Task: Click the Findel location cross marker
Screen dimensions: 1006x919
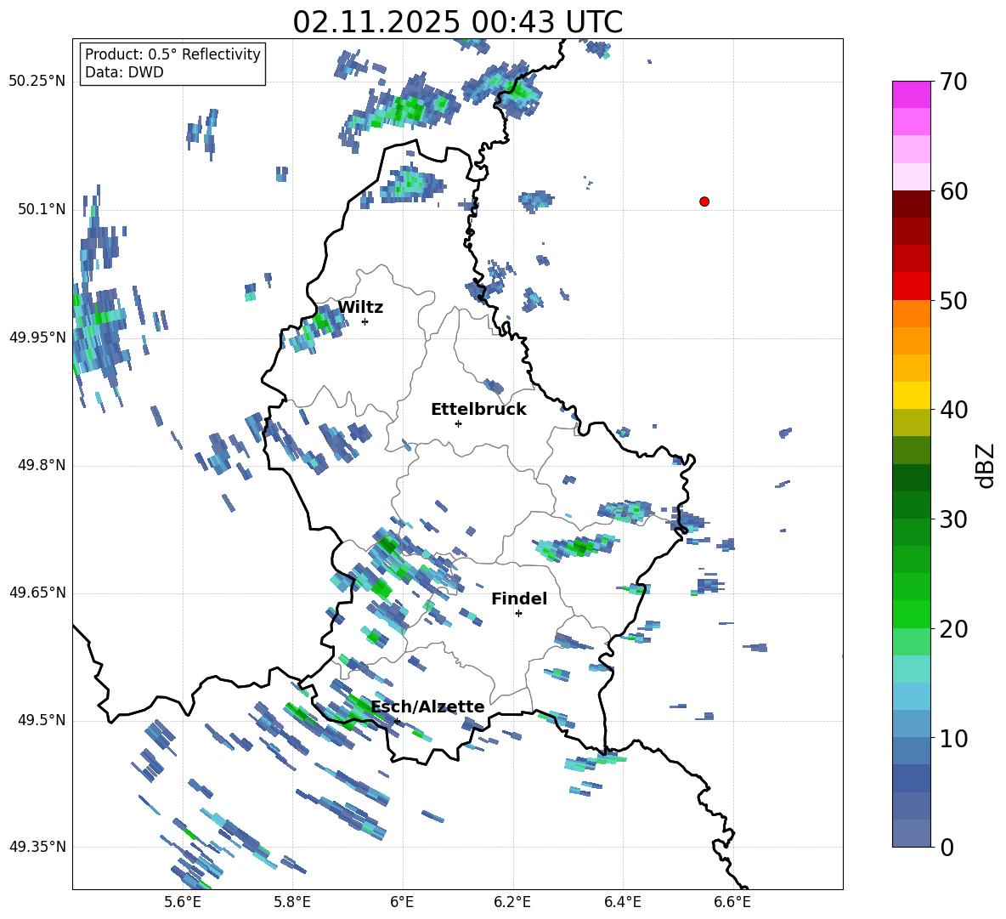Action: [518, 613]
